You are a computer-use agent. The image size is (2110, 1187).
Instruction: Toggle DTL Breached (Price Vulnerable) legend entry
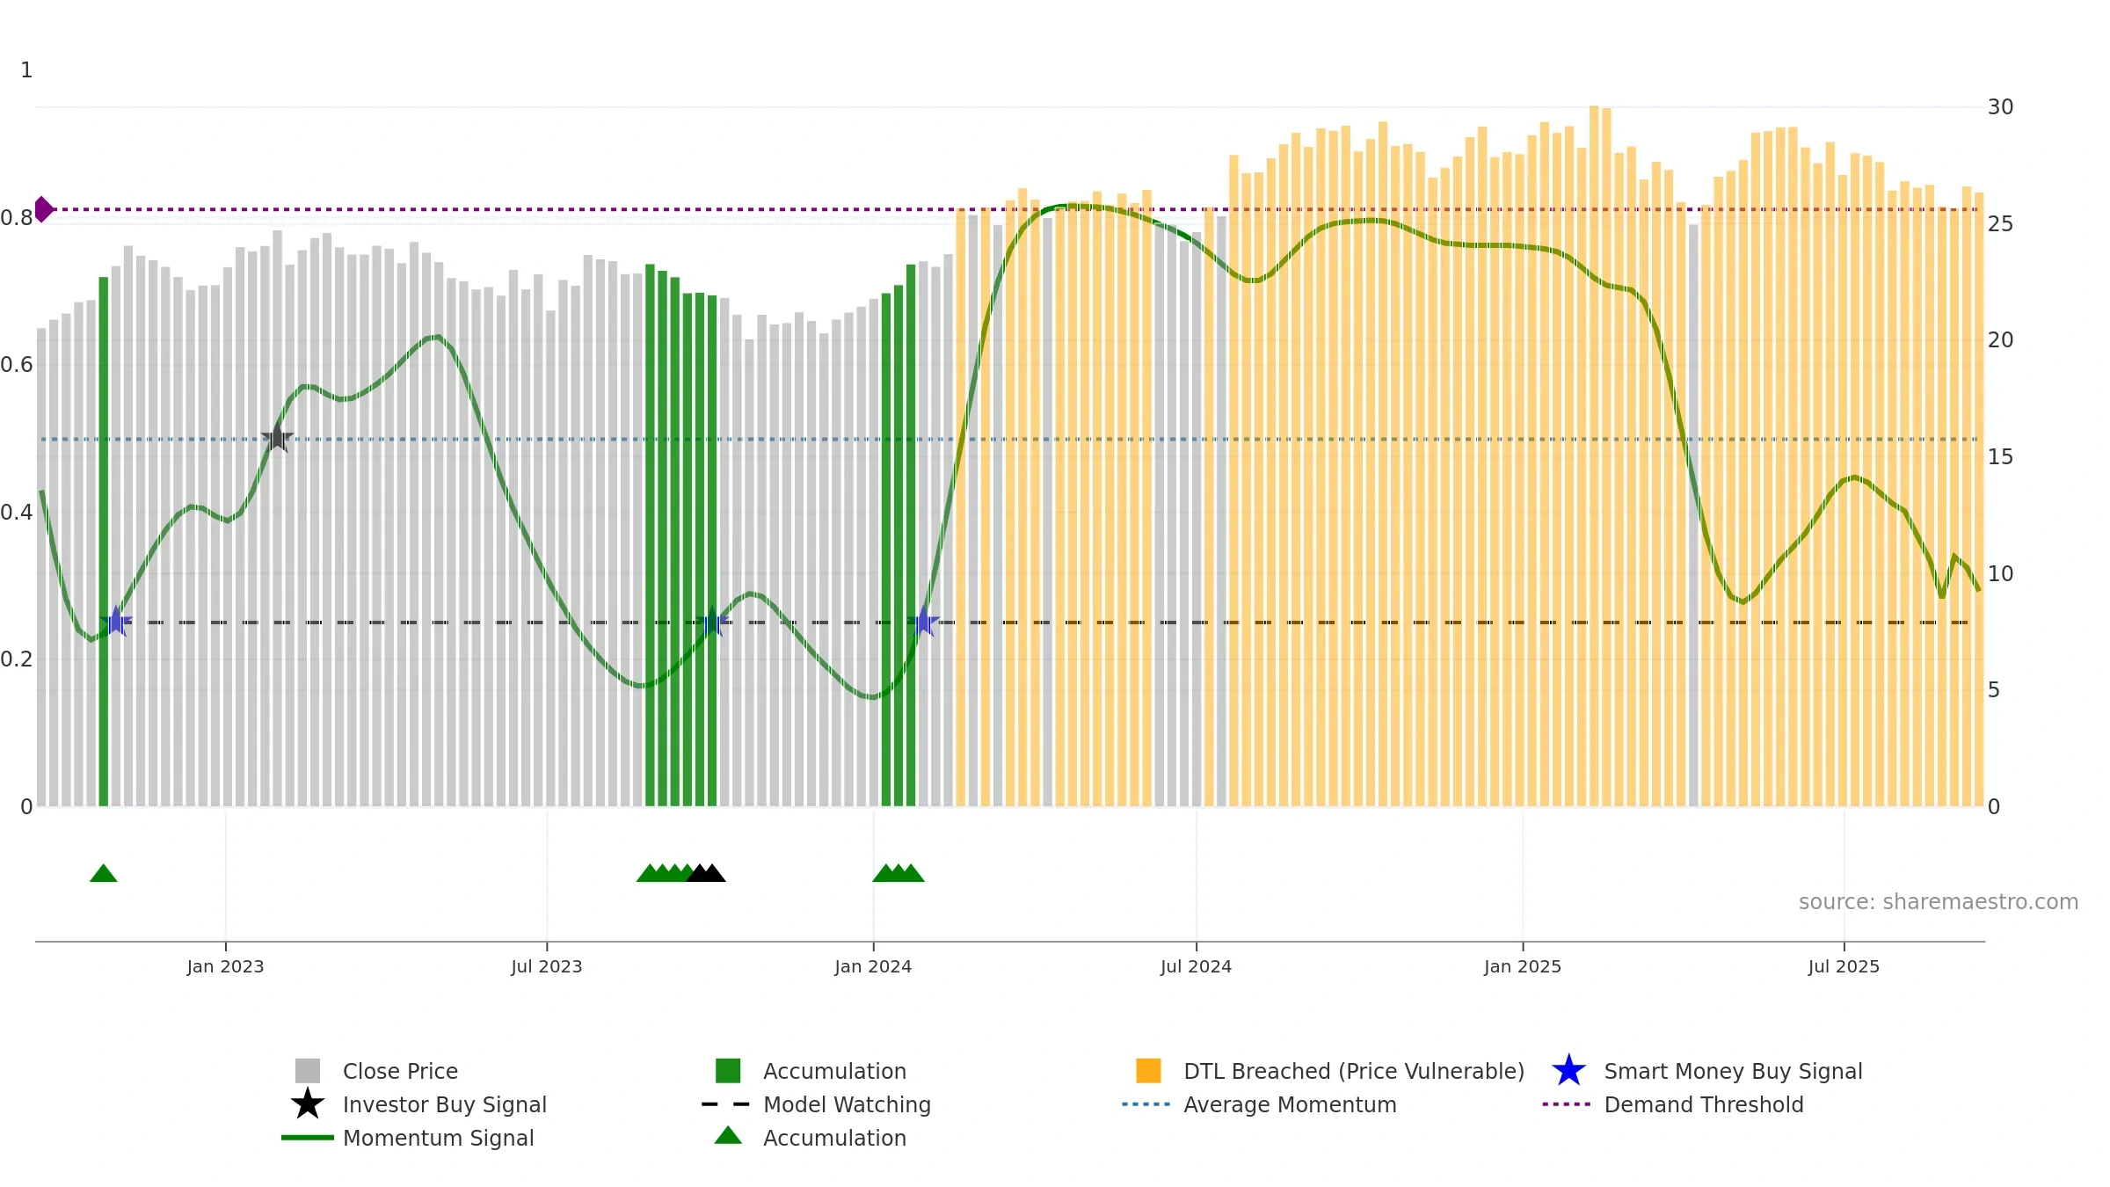[1330, 1071]
